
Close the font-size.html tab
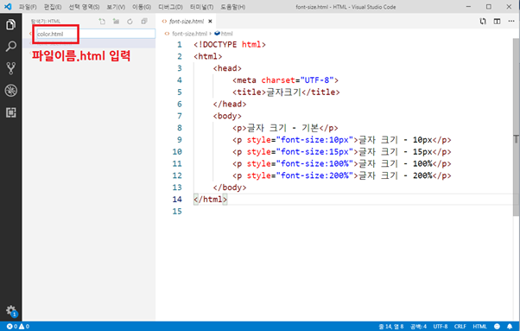210,22
